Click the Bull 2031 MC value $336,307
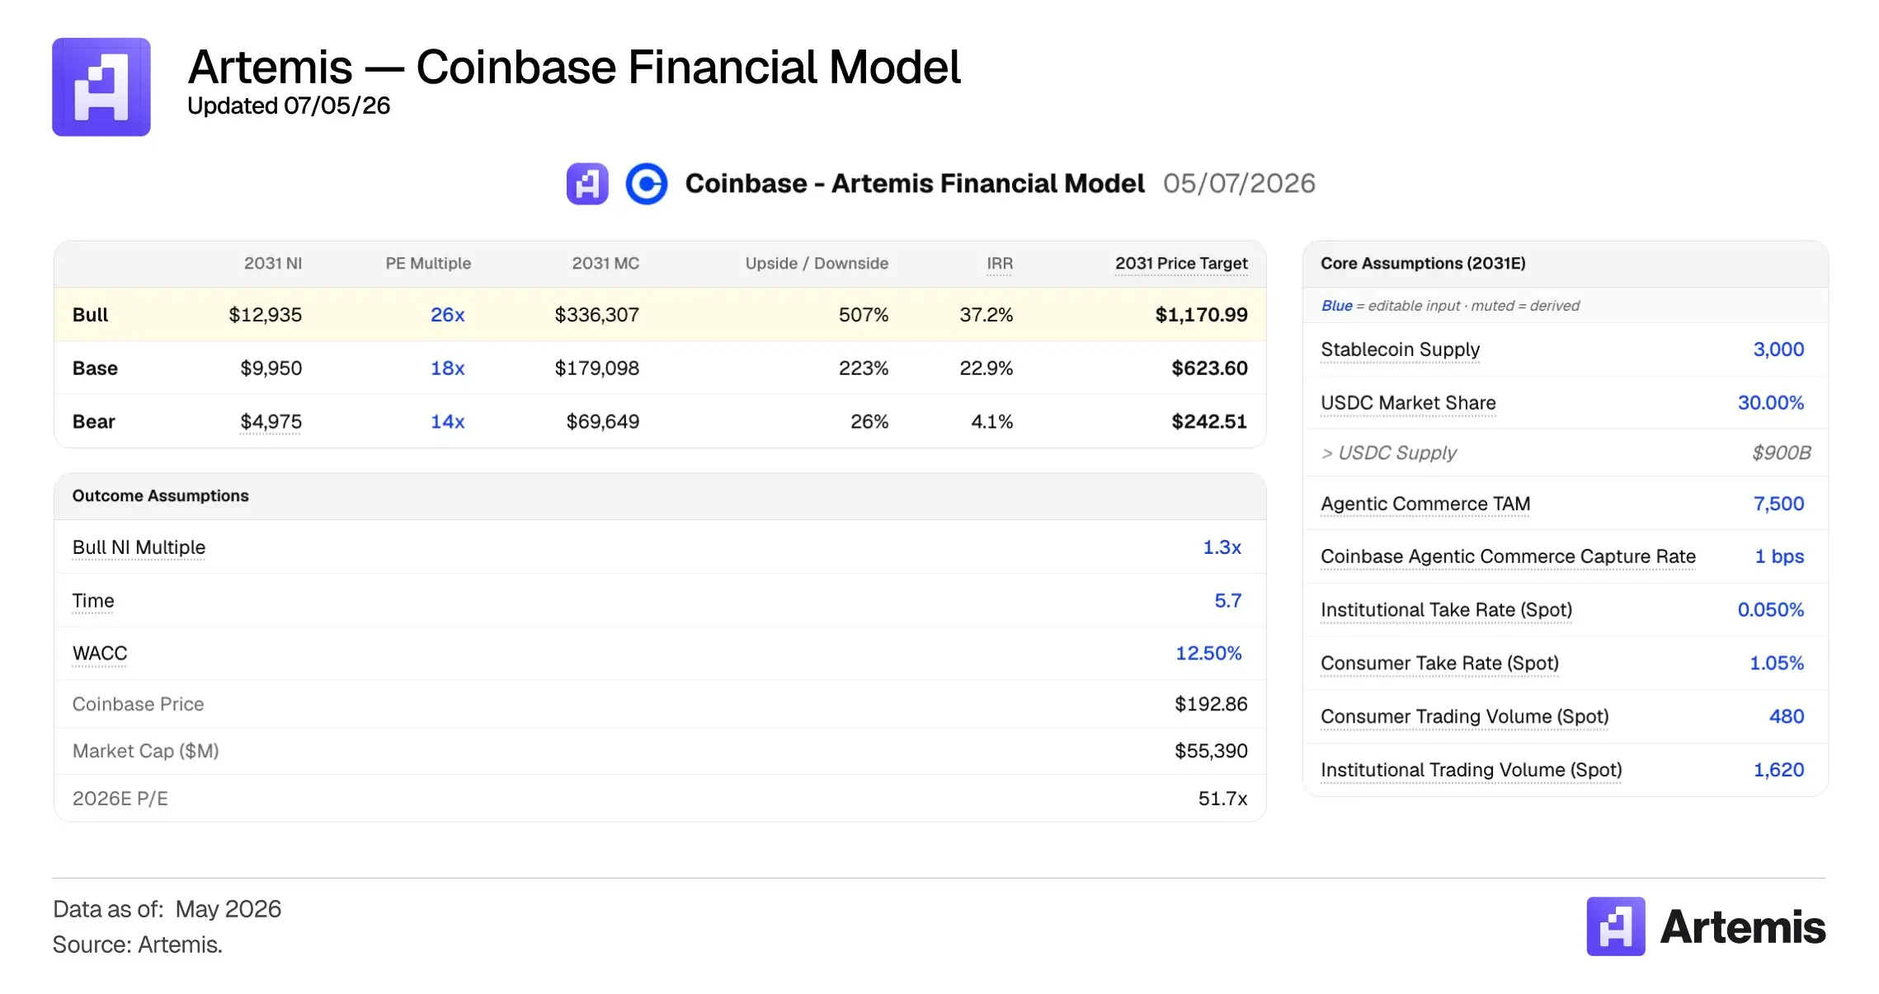Image resolution: width=1879 pixels, height=994 pixels. [x=596, y=315]
